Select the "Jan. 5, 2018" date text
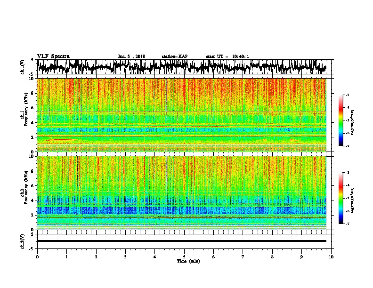This screenshot has height=288, width=373. tap(131, 56)
